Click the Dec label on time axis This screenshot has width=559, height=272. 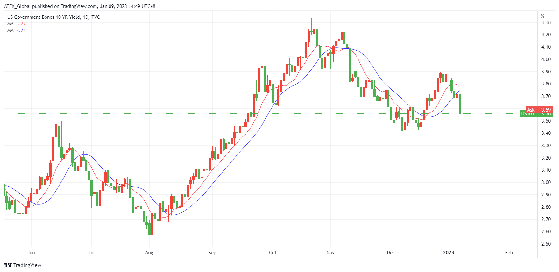[x=391, y=253]
